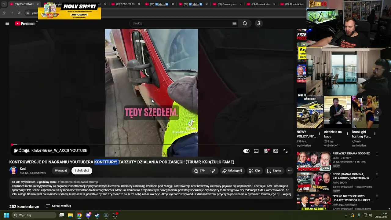Dislike the video with thumbs-down
The image size is (391, 220).
213,170
